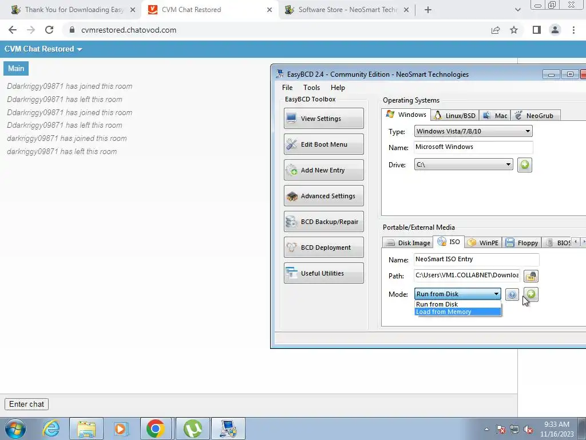
Task: Open the Windows Start menu
Action: point(15,429)
